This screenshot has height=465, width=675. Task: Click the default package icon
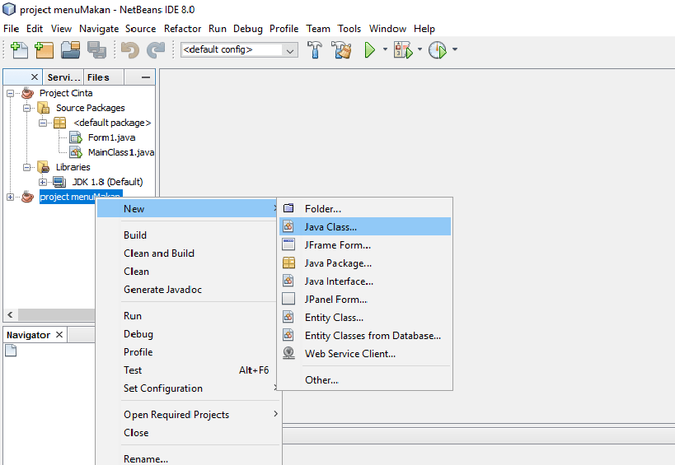coord(60,123)
